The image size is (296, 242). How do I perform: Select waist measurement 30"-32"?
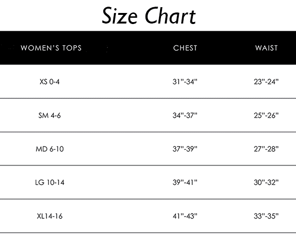click(x=266, y=182)
